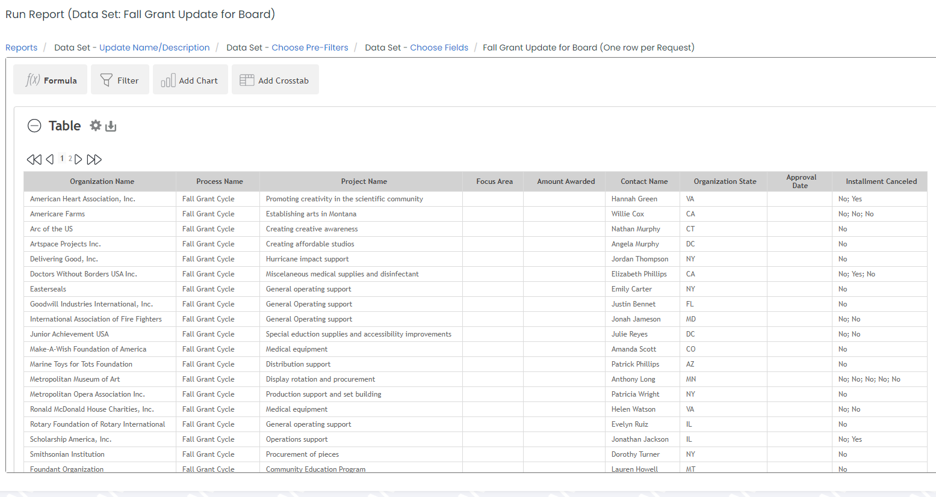Click project 'Production support and set building'
Image resolution: width=936 pixels, height=497 pixels.
pos(324,394)
